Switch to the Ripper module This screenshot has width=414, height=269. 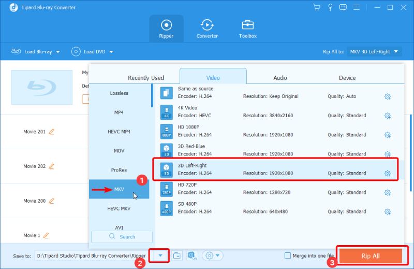[x=166, y=29]
